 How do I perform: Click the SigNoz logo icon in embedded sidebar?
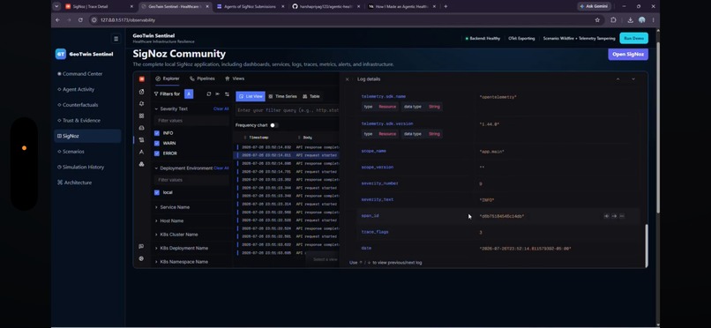[x=141, y=78]
